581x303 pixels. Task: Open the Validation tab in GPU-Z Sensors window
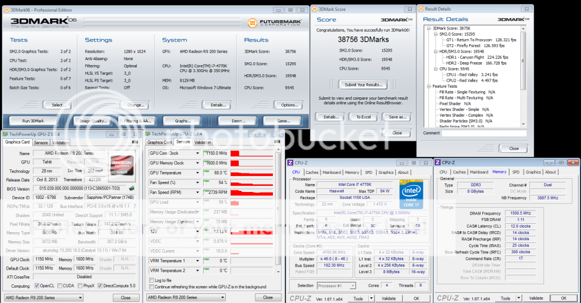(x=203, y=143)
